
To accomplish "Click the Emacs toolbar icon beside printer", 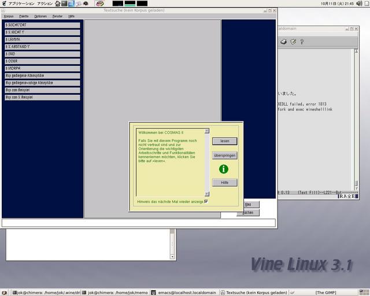I will (x=294, y=42).
